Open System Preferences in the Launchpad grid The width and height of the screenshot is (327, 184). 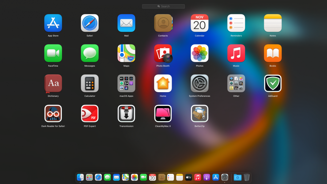[x=199, y=83]
